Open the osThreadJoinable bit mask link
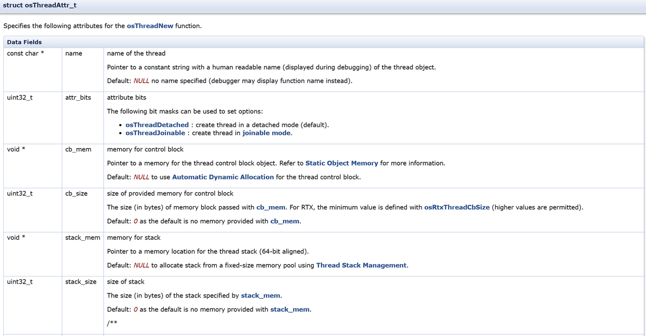646x336 pixels. (155, 133)
